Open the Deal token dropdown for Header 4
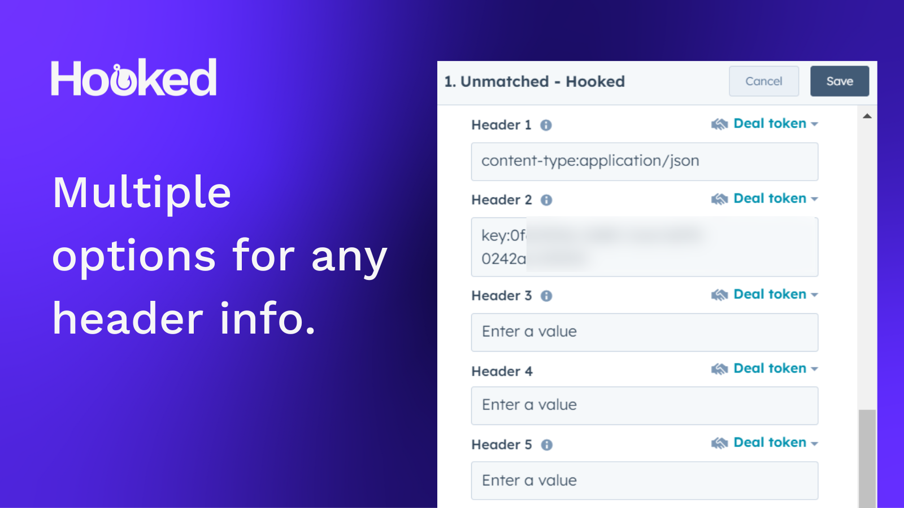Screen dimensions: 904x508 click(814, 368)
